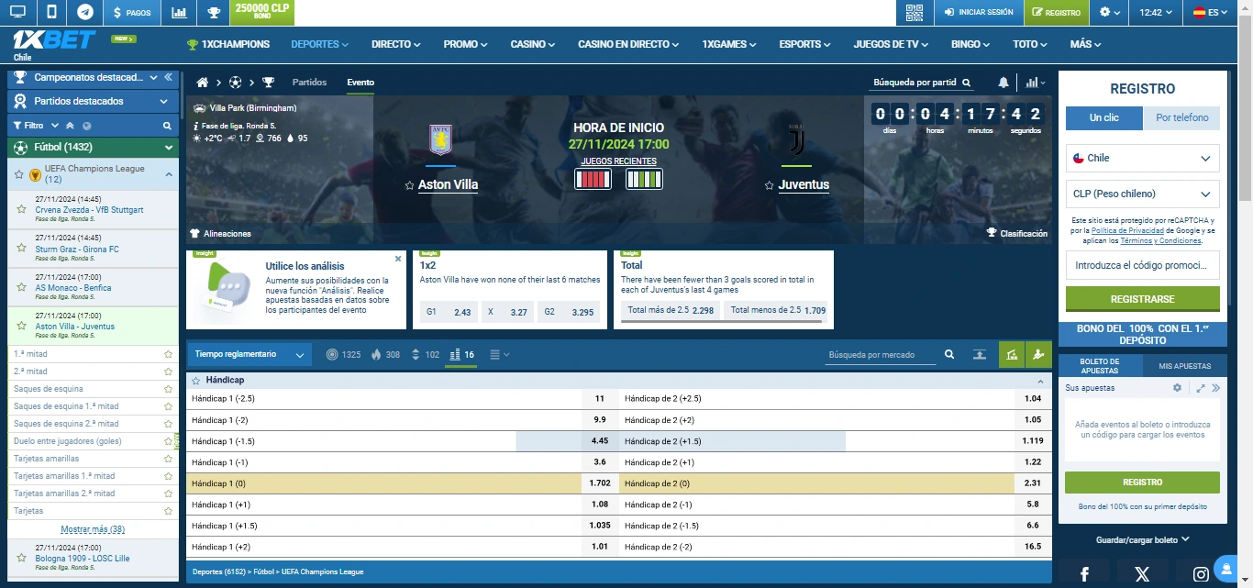The height and width of the screenshot is (588, 1253).
Task: Open the Filtro filter dropdown
Action: tap(36, 126)
